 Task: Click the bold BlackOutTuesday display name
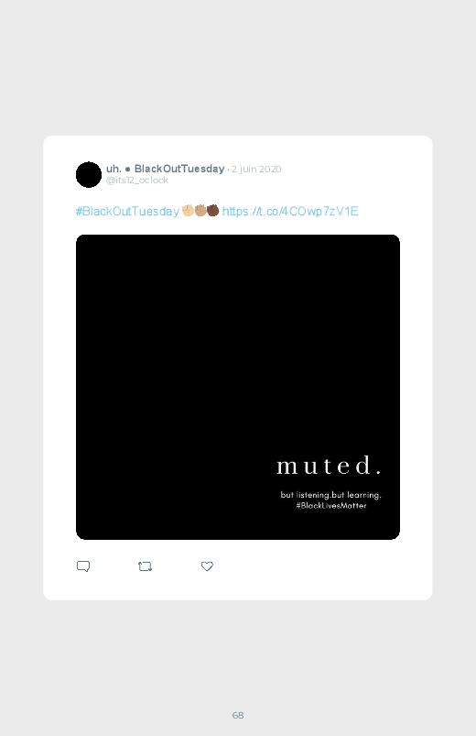click(x=179, y=169)
